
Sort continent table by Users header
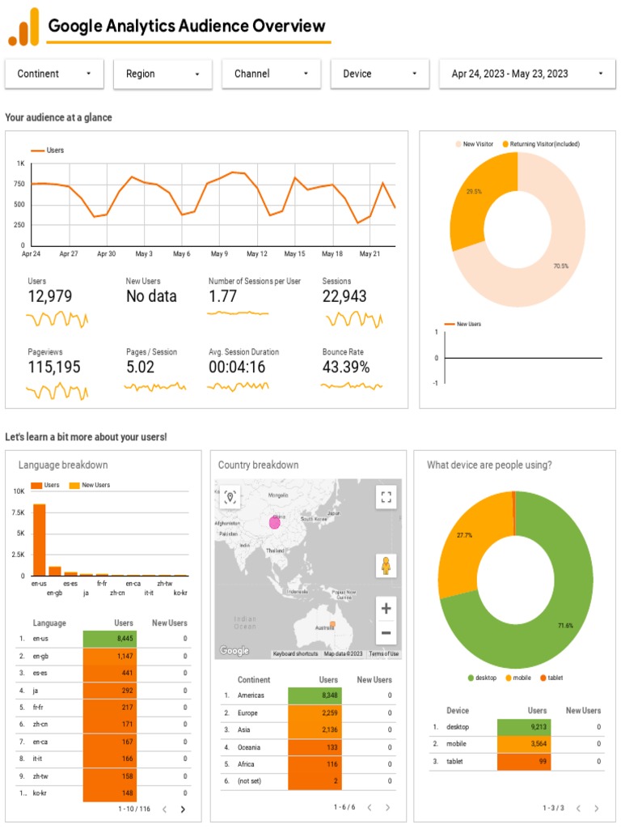328,680
